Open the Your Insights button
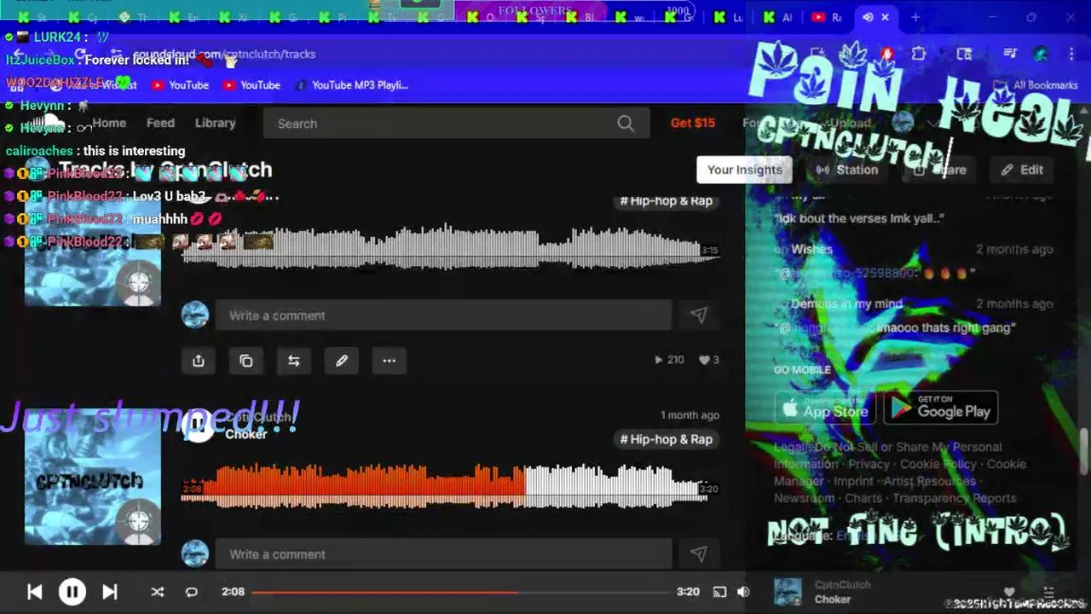1091x614 pixels. tap(744, 170)
